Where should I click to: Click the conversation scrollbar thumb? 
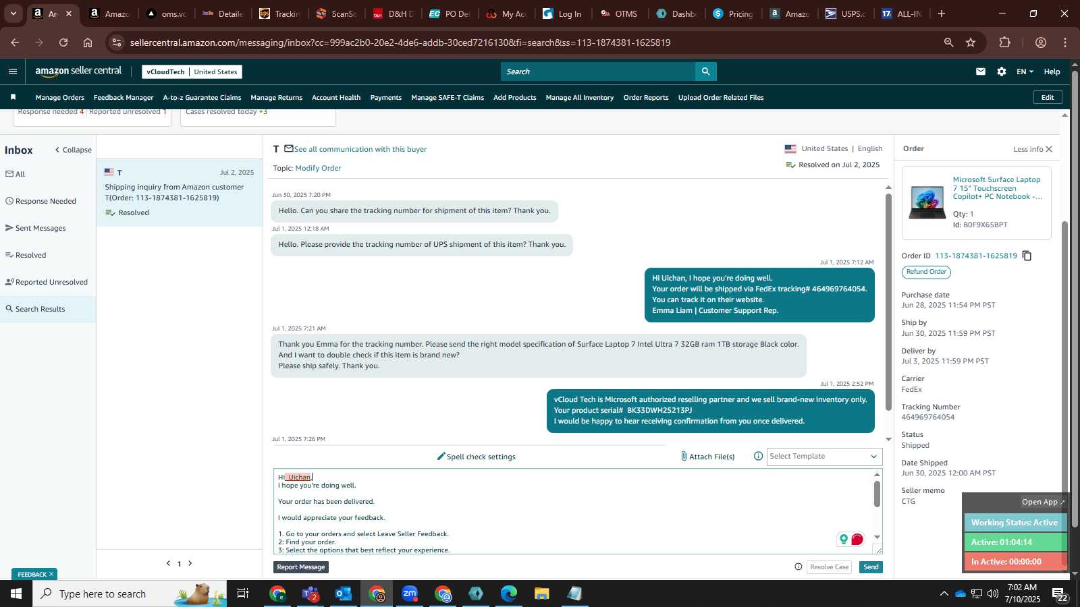pos(888,302)
